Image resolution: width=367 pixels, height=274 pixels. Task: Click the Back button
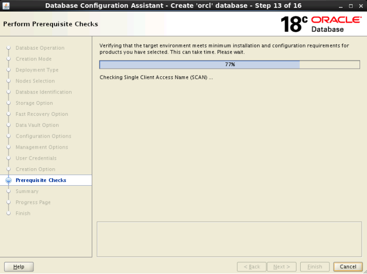coord(251,267)
